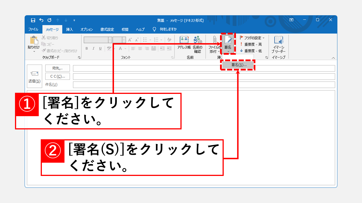Click the 件名 subject input field

click(x=204, y=85)
